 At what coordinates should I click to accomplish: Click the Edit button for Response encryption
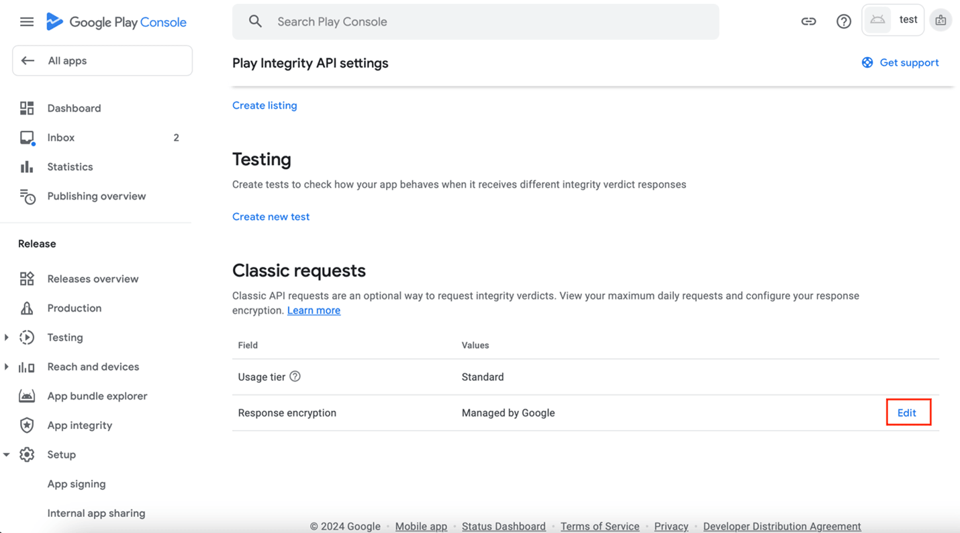click(x=907, y=413)
